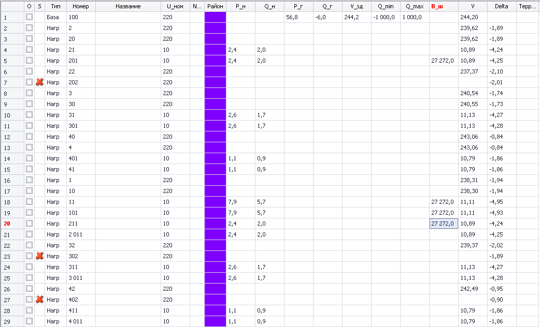Click the 27 272,0 В_ш value for node 101

click(442, 213)
